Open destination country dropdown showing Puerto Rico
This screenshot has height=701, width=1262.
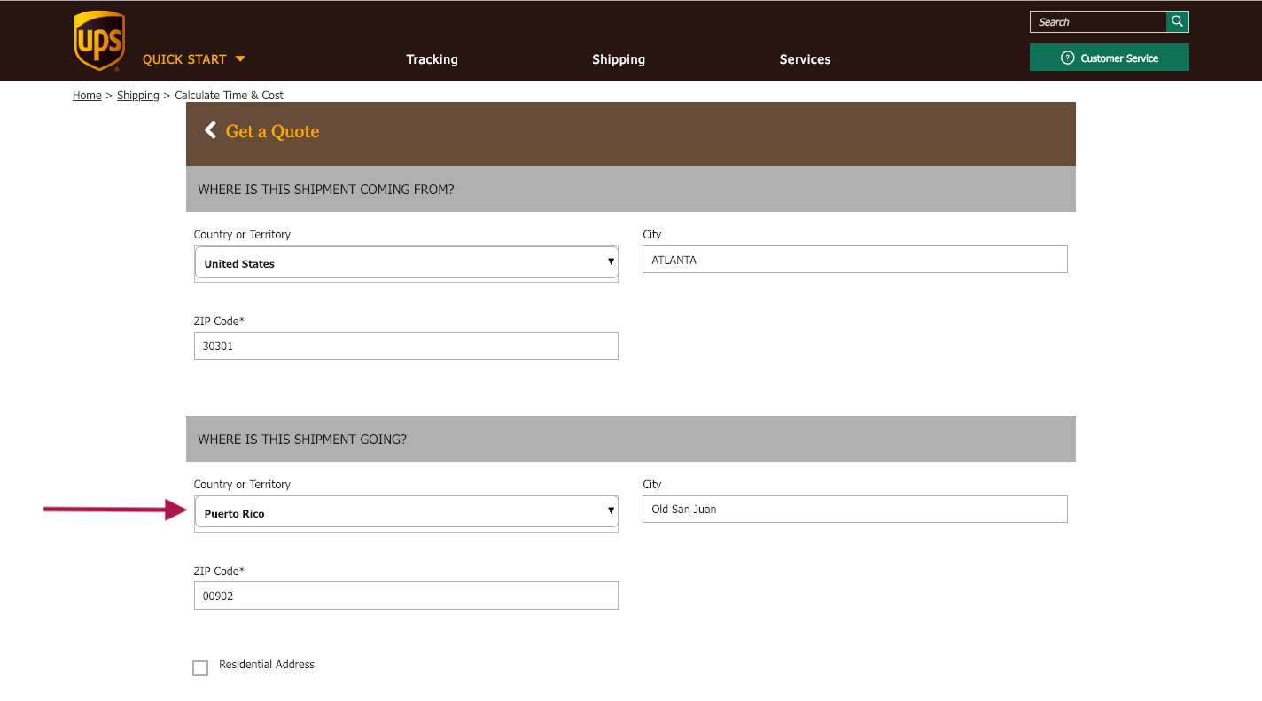tap(406, 513)
